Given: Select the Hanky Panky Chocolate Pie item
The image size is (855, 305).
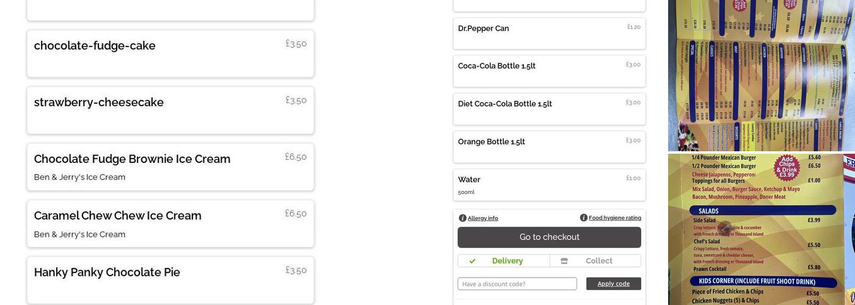Looking at the screenshot, I should tap(170, 280).
